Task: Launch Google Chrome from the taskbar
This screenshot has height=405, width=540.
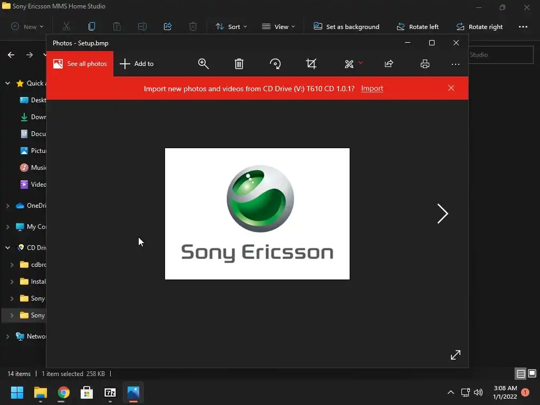Action: point(63,392)
